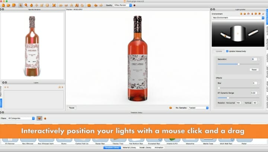
Task: Click the dark record dot next to Quality
Action: click(x=134, y=5)
